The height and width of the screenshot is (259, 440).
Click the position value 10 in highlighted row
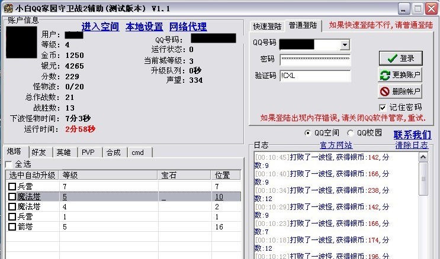(x=219, y=197)
